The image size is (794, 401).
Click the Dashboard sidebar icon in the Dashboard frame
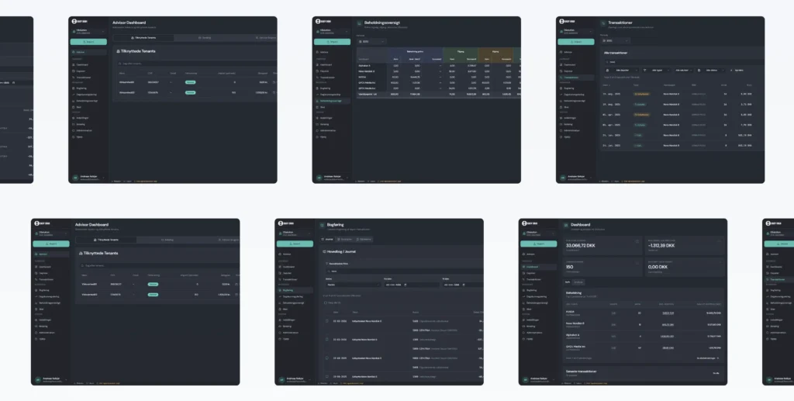click(523, 267)
